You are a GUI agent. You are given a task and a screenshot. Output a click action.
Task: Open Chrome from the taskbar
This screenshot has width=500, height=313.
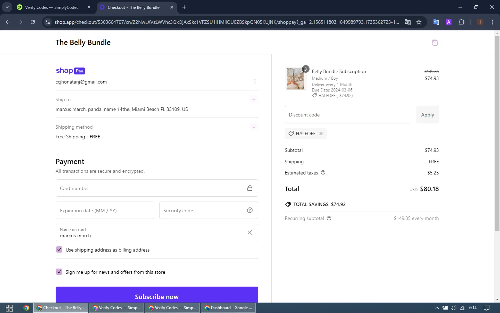tap(26, 308)
